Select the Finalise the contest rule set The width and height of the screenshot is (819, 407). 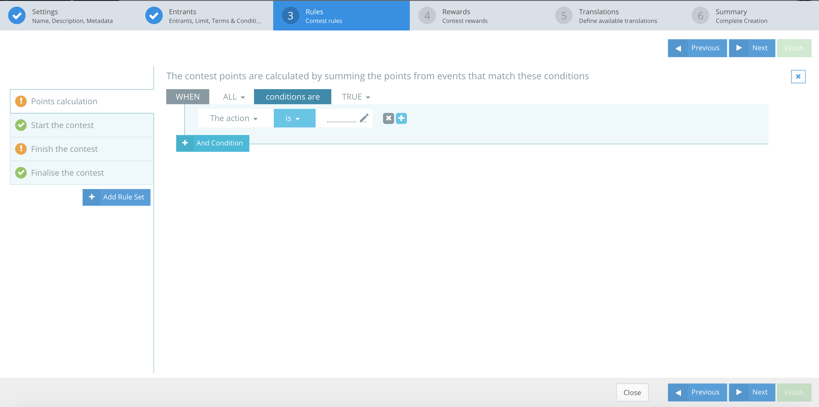(82, 173)
